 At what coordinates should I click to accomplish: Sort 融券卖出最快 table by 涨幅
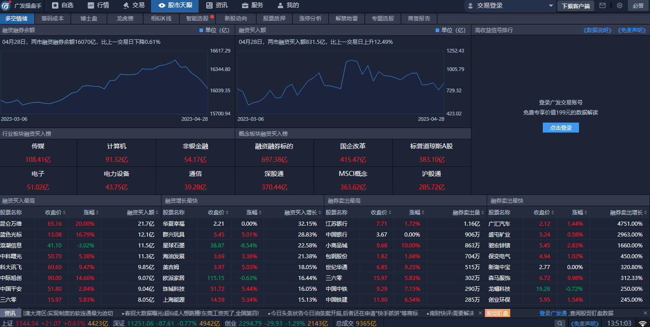coord(580,212)
